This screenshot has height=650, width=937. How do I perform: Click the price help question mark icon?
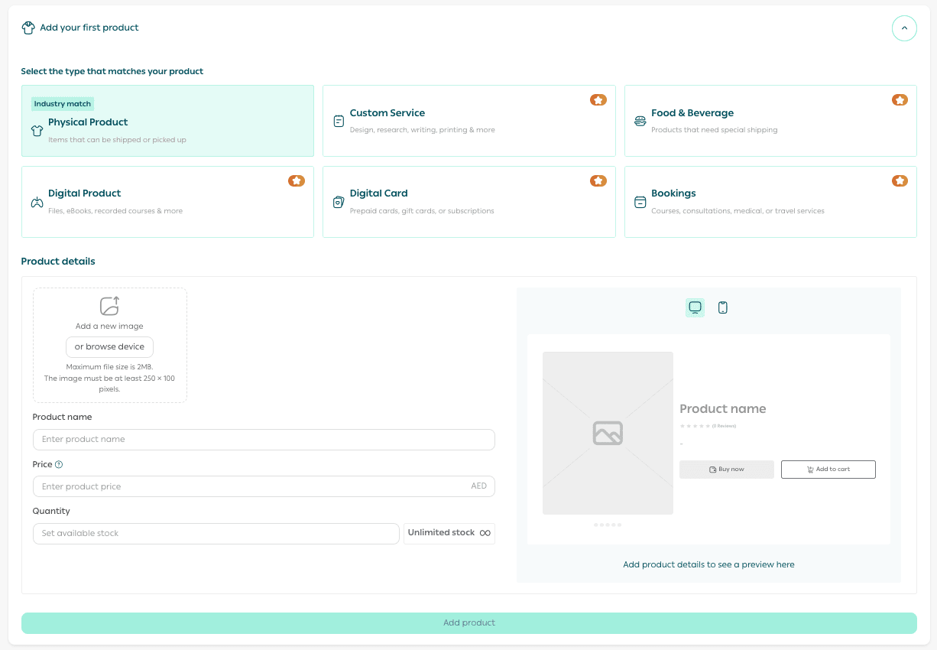click(59, 464)
